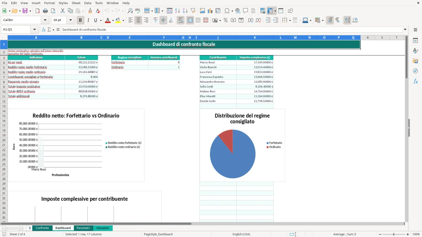Click the Print icon

[x=45, y=11]
